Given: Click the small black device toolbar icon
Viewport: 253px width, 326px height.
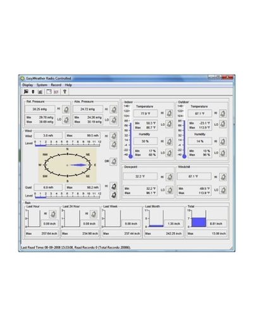Looking at the screenshot, I should click(33, 92).
